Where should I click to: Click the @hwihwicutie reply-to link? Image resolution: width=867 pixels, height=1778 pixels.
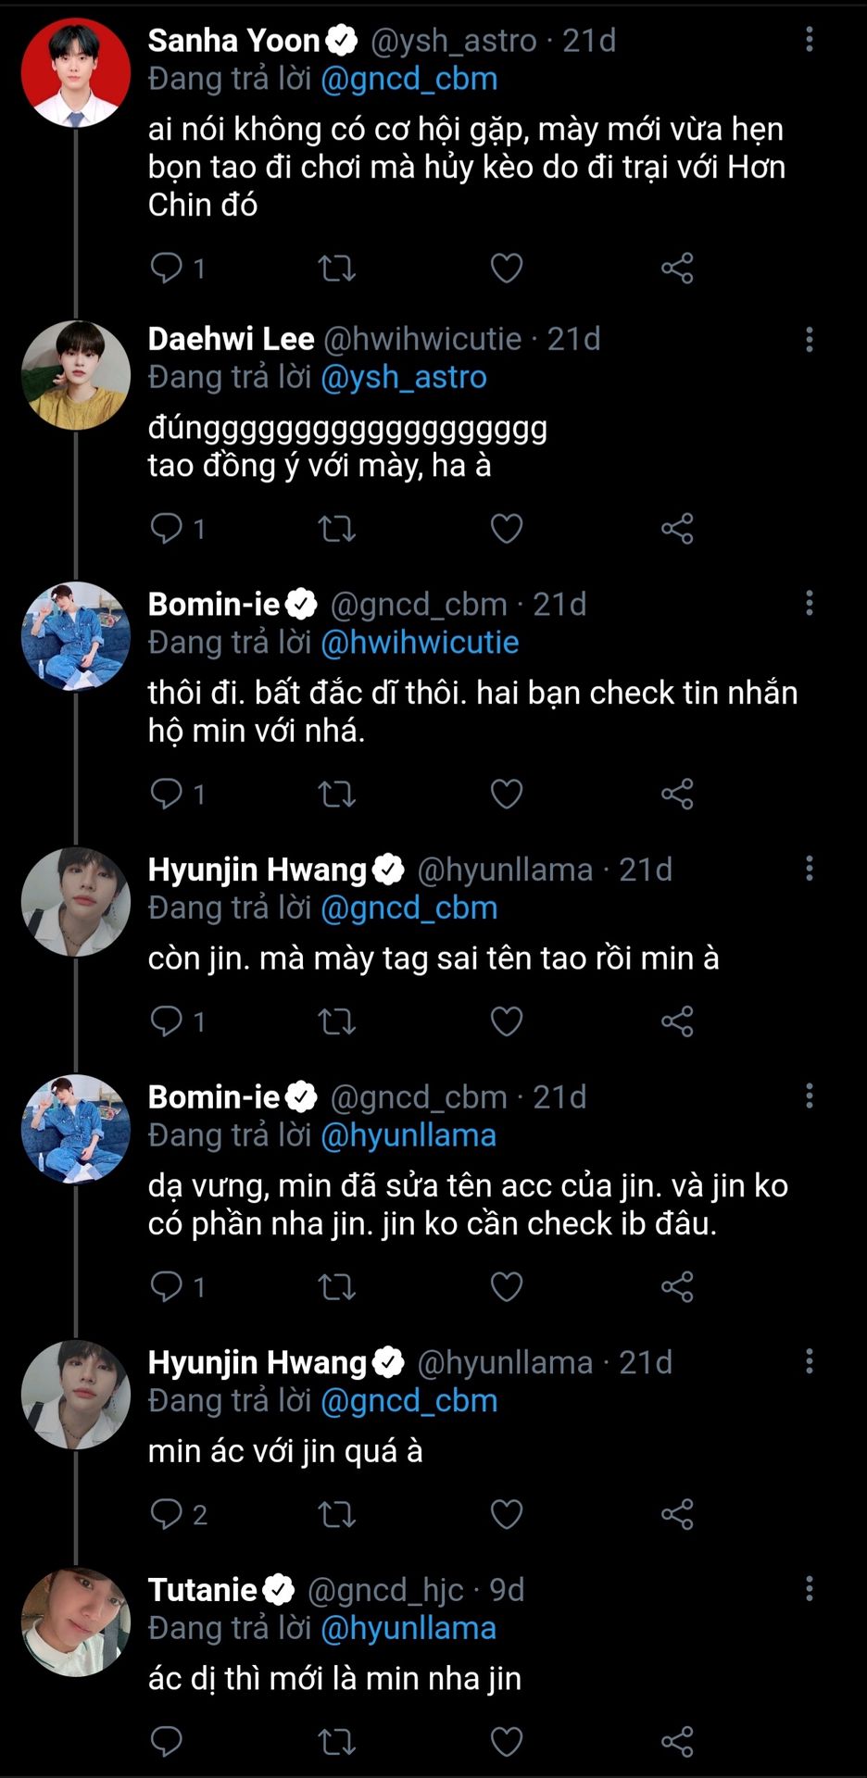pos(419,642)
